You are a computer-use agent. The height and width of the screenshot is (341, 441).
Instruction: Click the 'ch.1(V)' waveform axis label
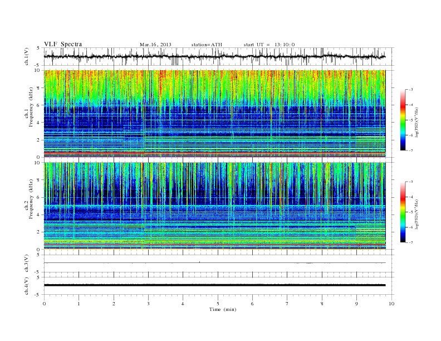pos(27,56)
